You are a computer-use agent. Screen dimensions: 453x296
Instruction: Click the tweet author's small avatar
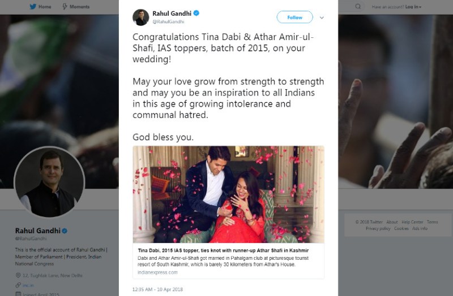coord(140,18)
